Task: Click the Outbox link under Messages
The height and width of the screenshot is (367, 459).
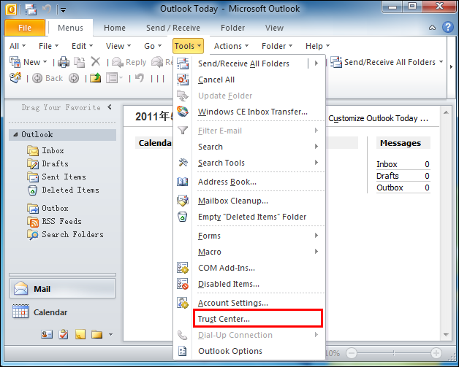Action: pos(390,188)
